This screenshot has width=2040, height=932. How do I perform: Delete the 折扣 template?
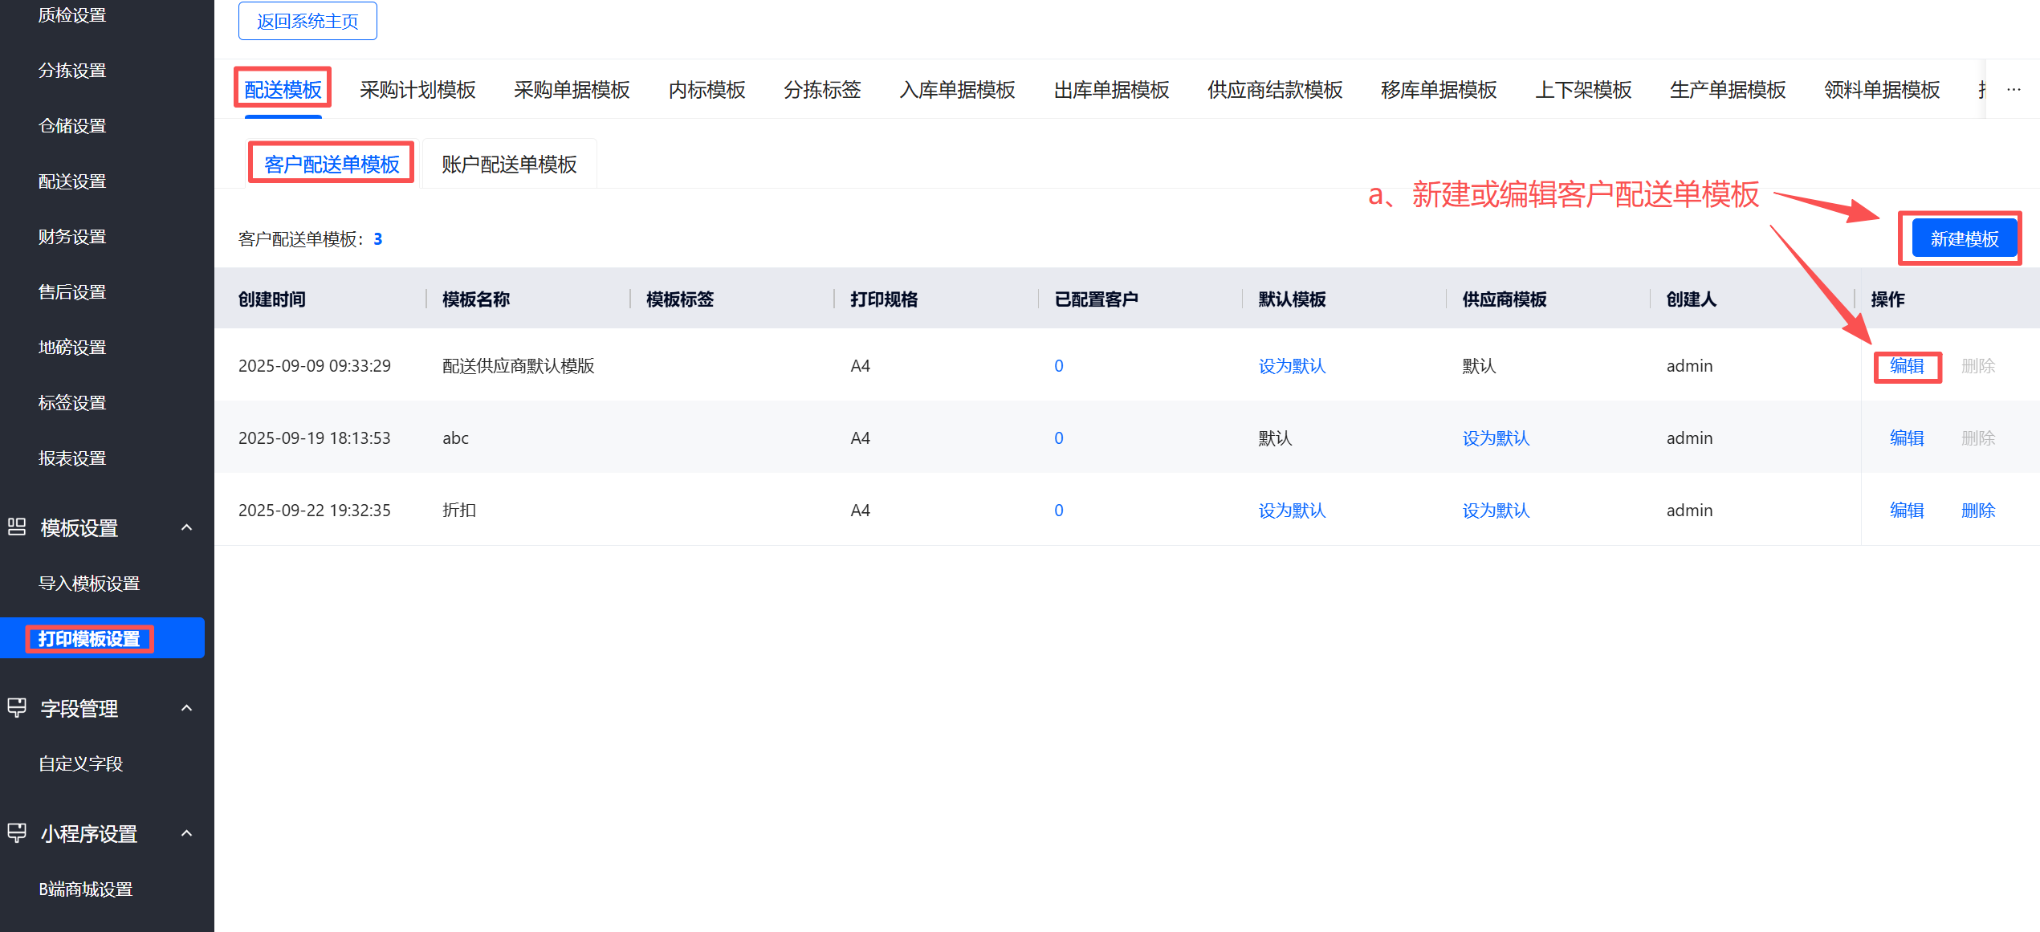[x=1977, y=511]
